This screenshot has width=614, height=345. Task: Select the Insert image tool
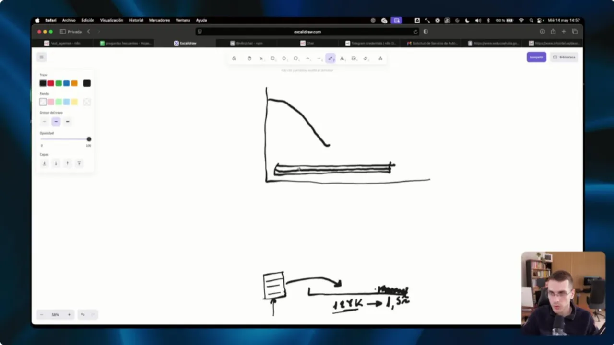pyautogui.click(x=354, y=58)
